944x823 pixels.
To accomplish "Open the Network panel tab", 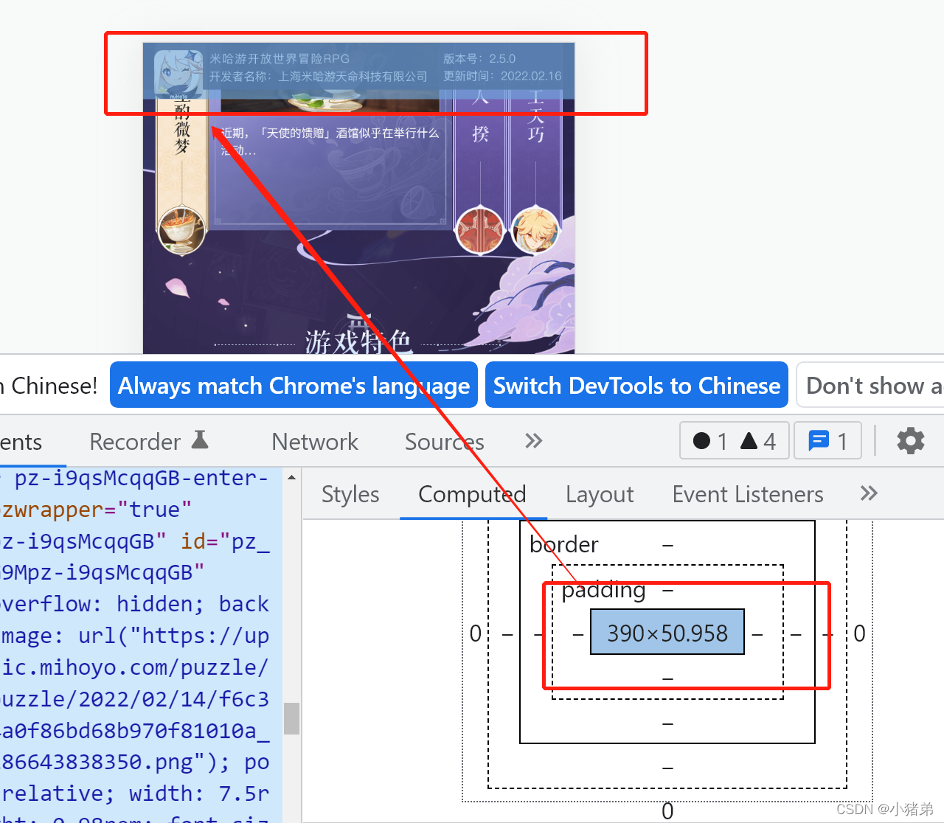I will pyautogui.click(x=315, y=442).
